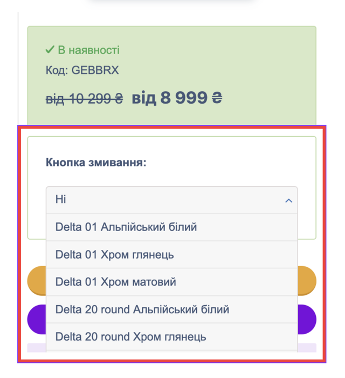
Task: Click the current price від 8 999
Action: click(177, 98)
